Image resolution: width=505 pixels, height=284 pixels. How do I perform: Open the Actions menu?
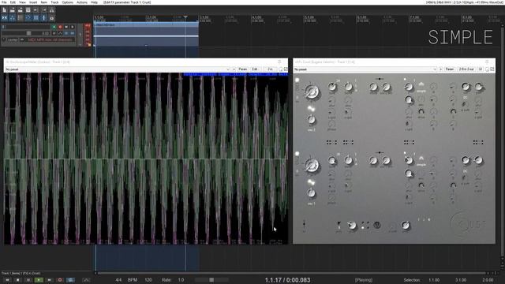point(82,2)
